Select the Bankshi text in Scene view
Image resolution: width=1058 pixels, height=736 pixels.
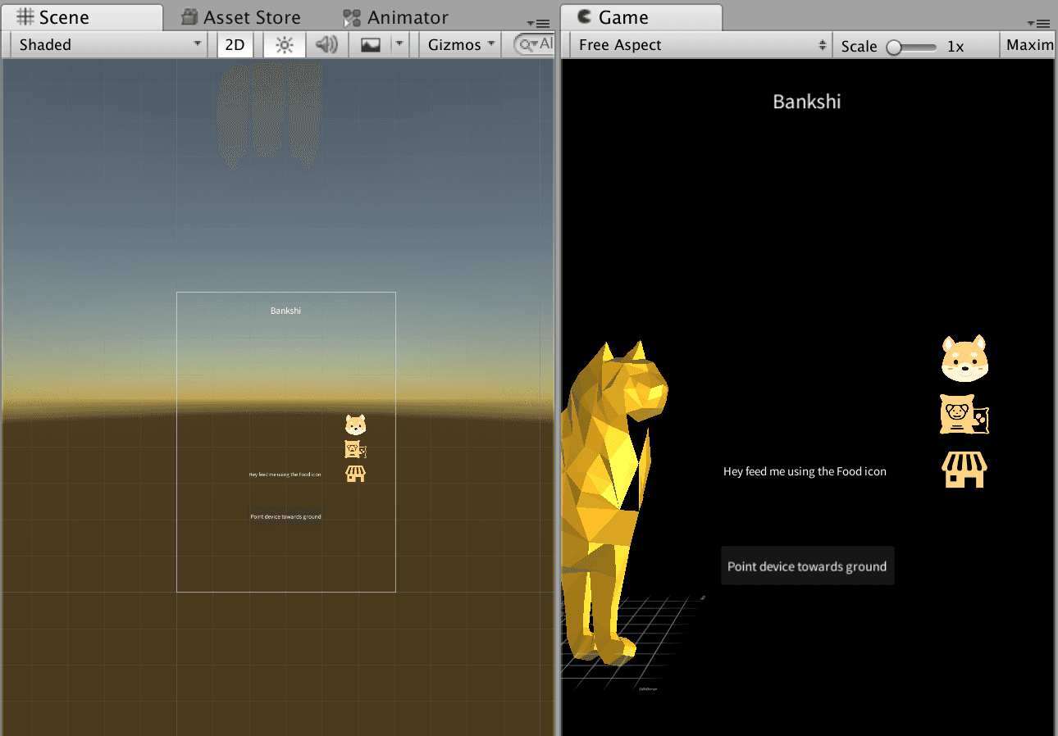coord(285,311)
